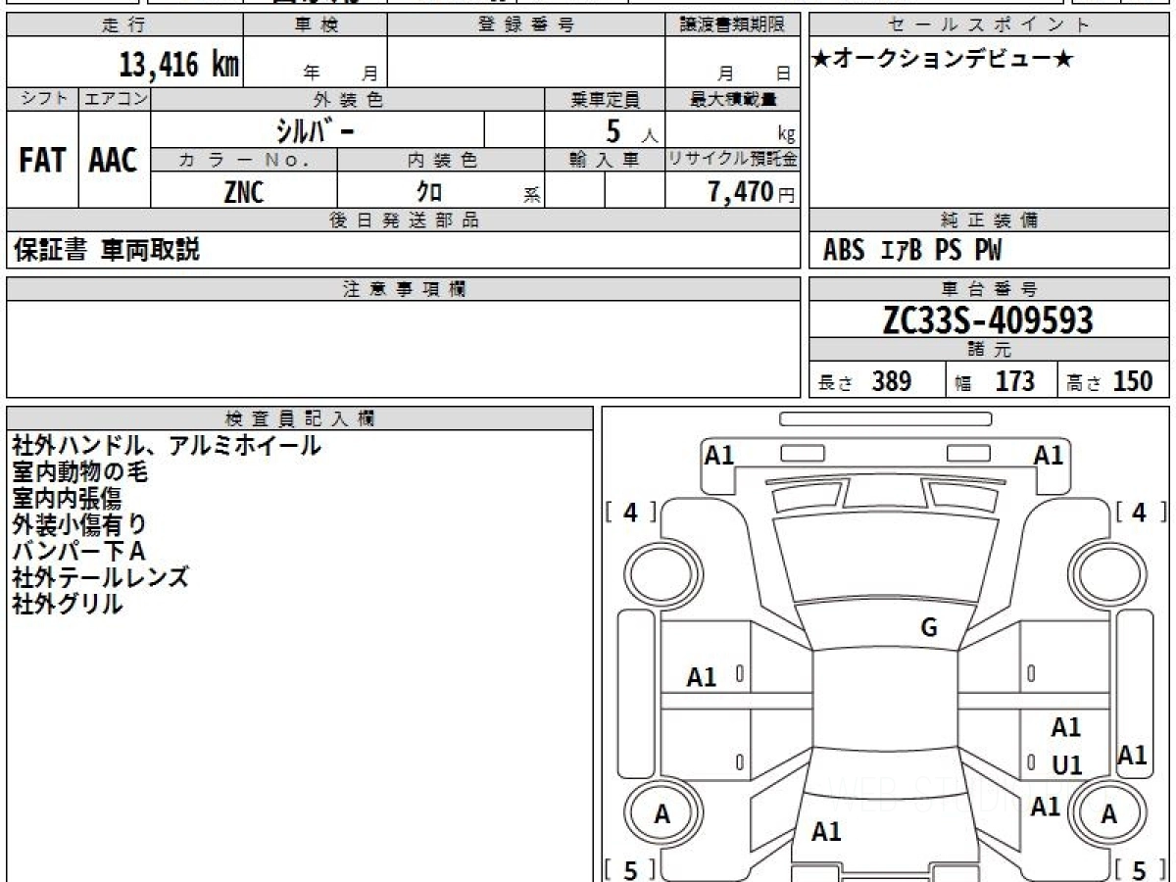Click the 検査員記入欄 header

(x=300, y=417)
